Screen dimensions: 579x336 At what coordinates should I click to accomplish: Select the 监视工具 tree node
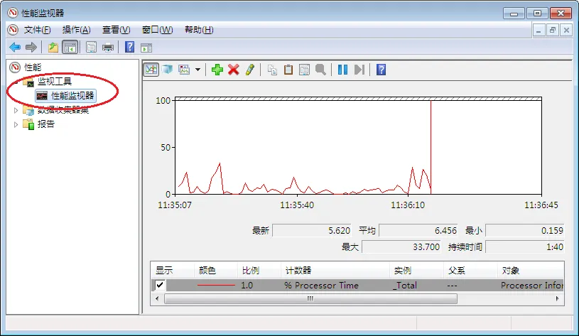click(55, 82)
